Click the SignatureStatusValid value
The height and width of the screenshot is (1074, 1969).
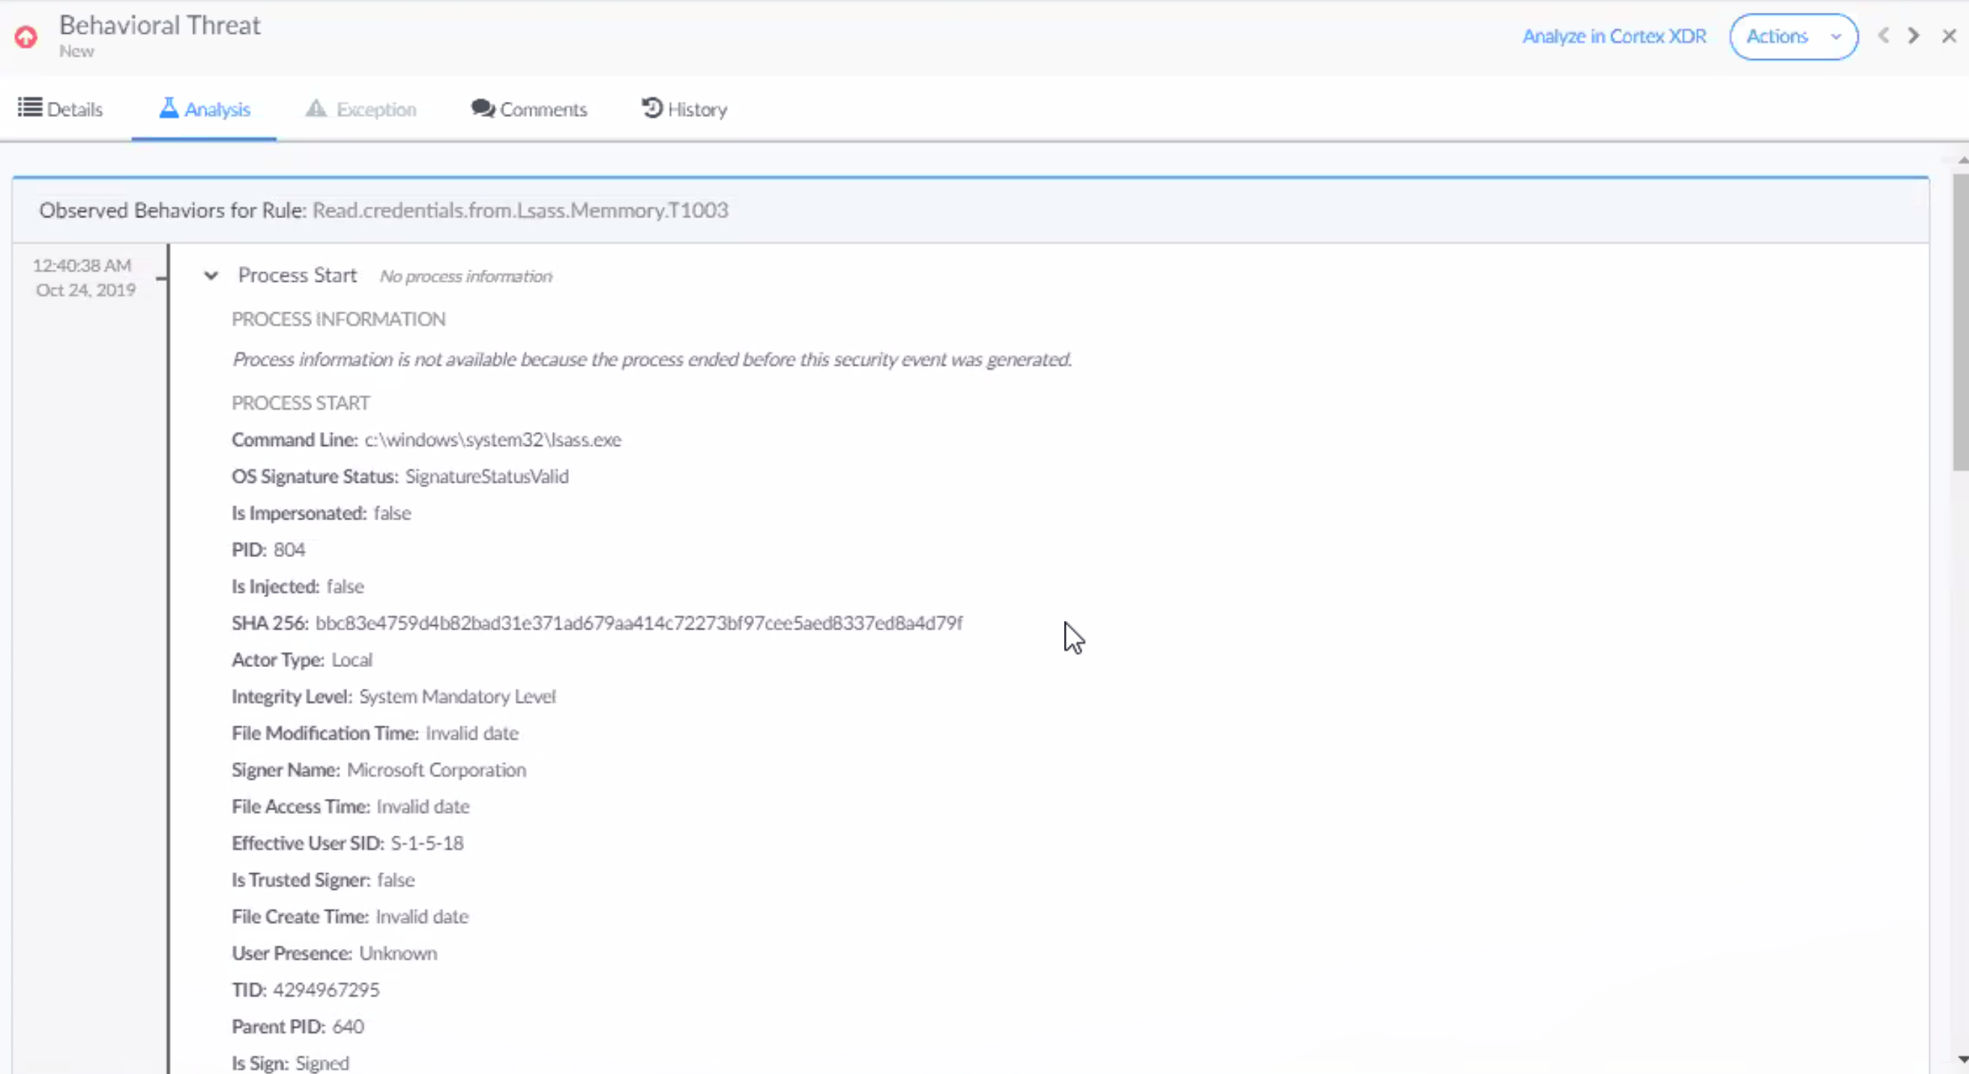coord(487,476)
